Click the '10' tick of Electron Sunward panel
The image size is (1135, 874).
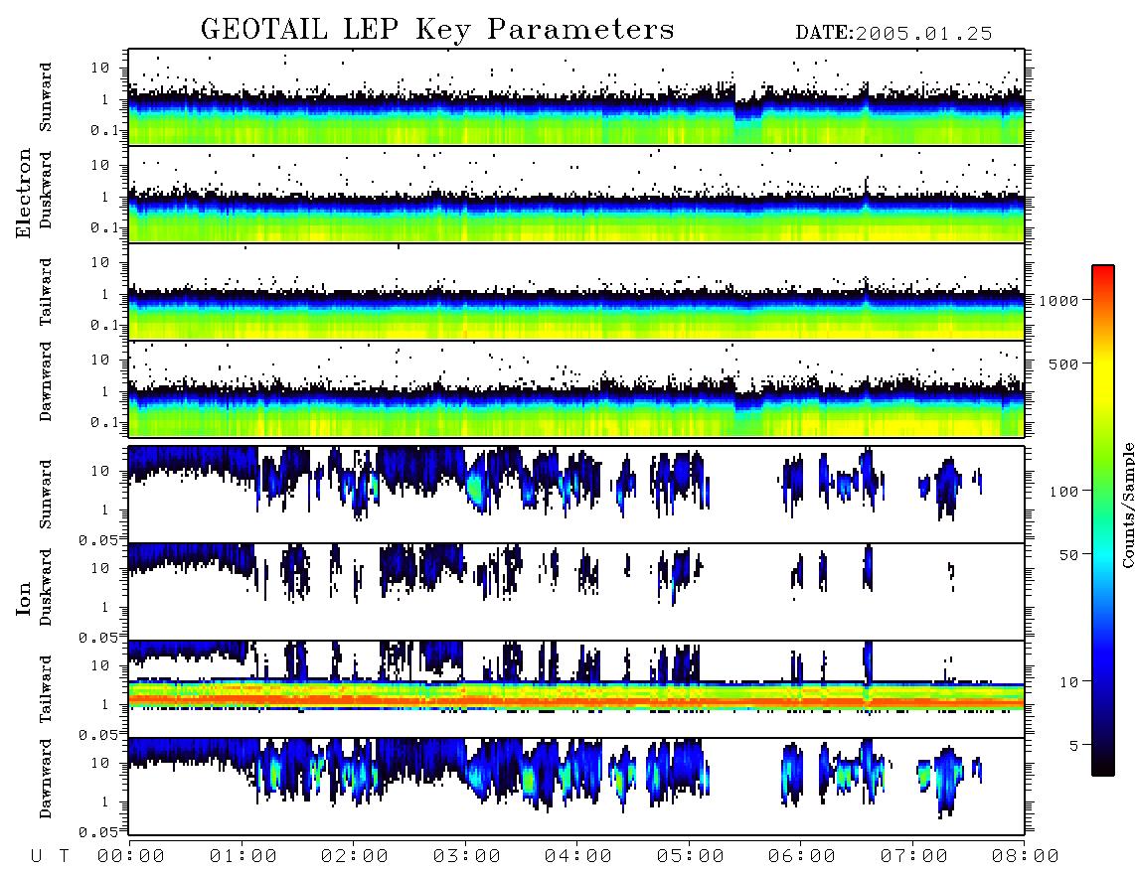100,68
